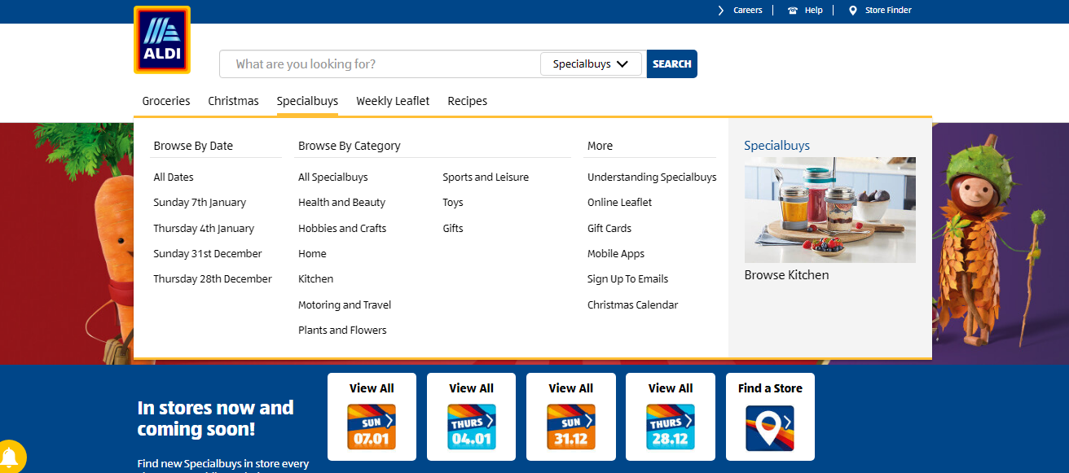Open the Weekly Leaflet menu
The height and width of the screenshot is (473, 1069).
[x=393, y=101]
